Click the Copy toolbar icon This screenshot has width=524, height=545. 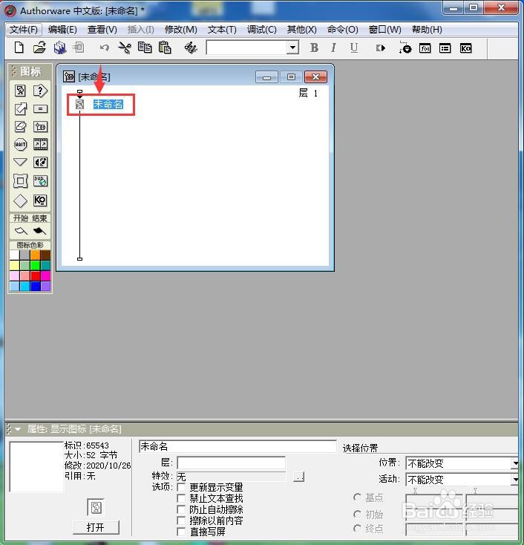coord(145,48)
